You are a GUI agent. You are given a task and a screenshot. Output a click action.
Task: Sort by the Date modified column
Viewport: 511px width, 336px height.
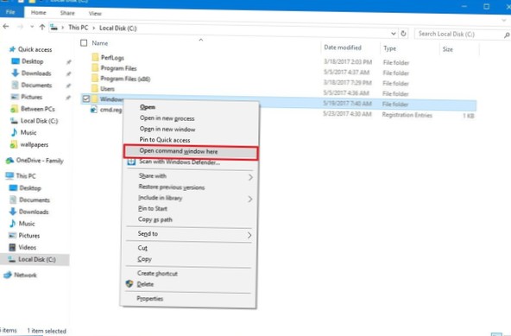343,48
